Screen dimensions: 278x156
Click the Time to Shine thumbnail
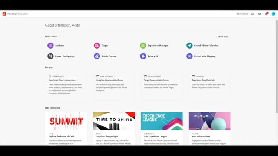114,121
